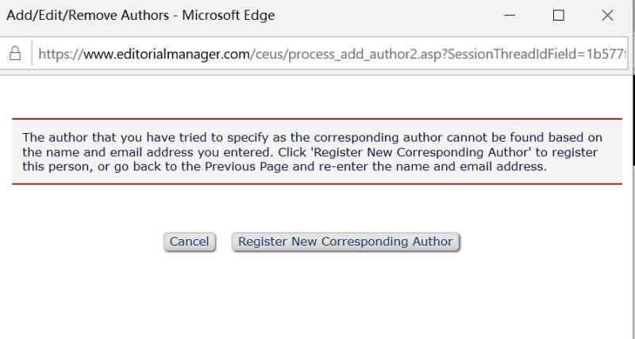Click Microsoft Edge in the title bar

(229, 16)
